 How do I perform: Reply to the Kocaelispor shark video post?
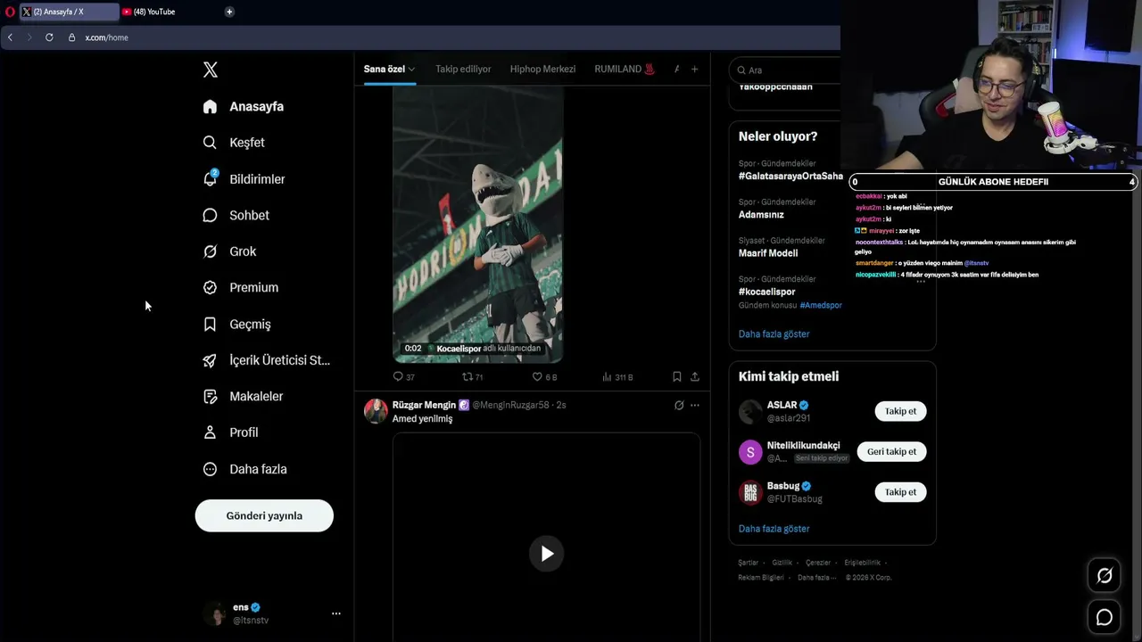click(x=404, y=376)
